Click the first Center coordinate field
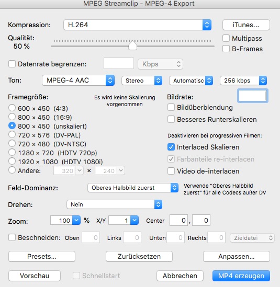The width and height of the screenshot is (280, 287). point(178,220)
